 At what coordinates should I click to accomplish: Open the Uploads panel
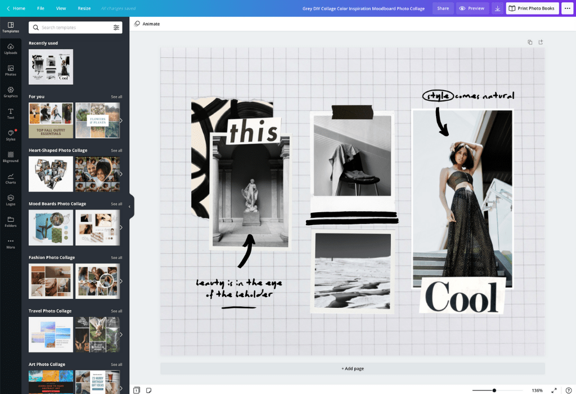(x=11, y=50)
